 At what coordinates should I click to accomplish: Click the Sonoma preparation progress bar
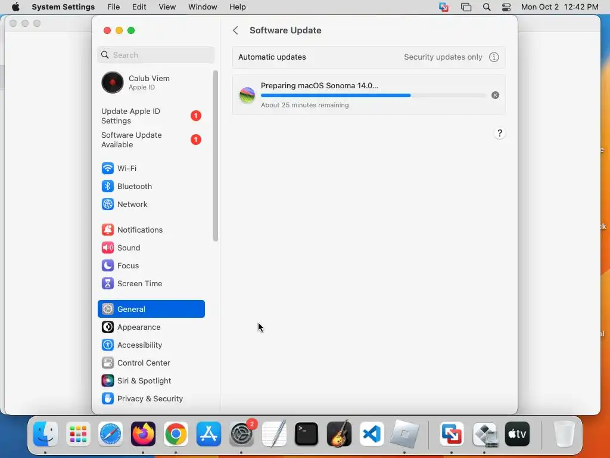tap(373, 95)
